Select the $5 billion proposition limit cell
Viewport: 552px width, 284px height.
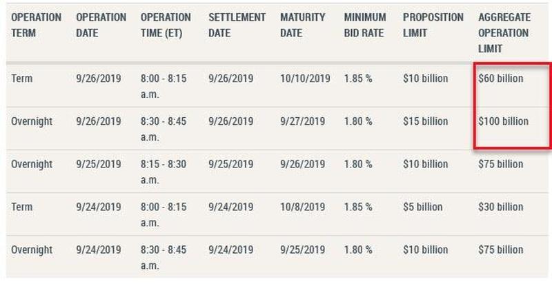[423, 207]
